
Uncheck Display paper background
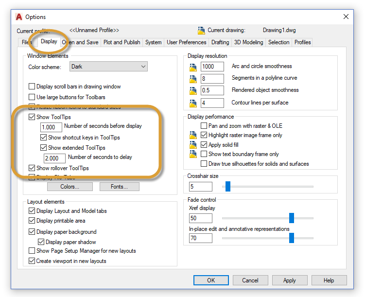click(32, 232)
